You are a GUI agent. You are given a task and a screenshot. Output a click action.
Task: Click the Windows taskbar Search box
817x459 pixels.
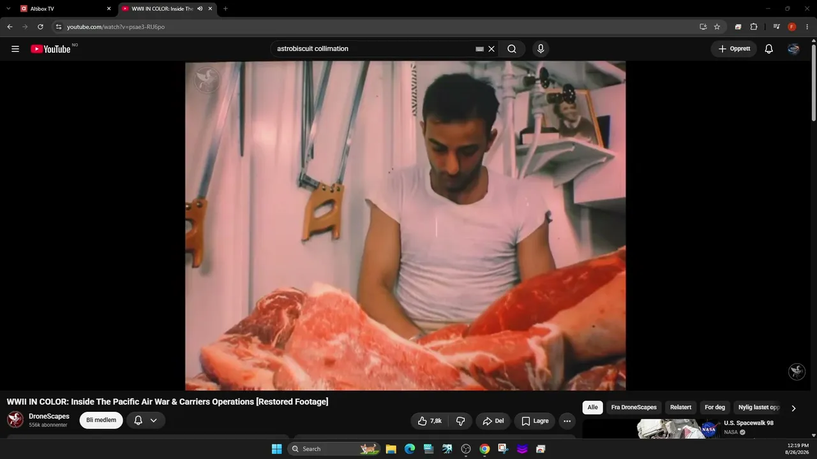tap(334, 449)
